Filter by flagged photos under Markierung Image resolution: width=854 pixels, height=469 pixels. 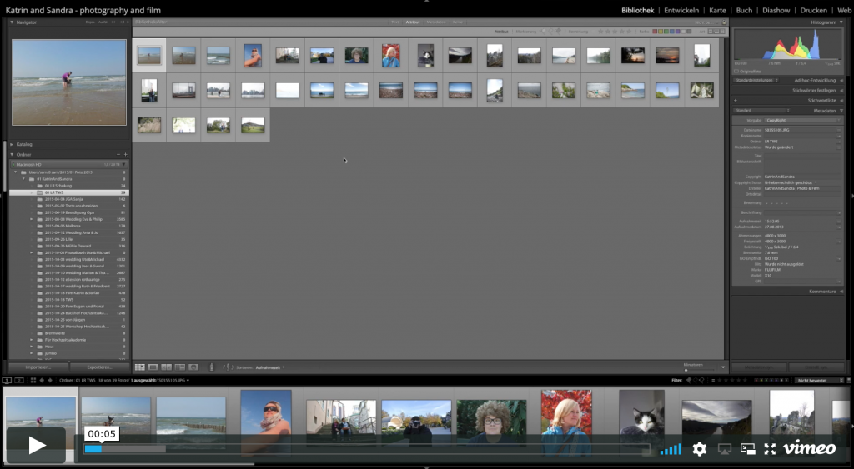point(544,32)
